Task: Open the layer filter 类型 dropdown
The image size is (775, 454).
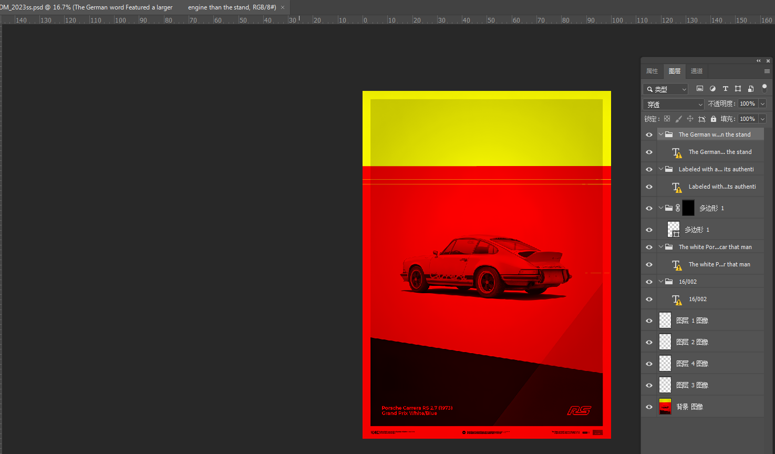Action: 665,89
